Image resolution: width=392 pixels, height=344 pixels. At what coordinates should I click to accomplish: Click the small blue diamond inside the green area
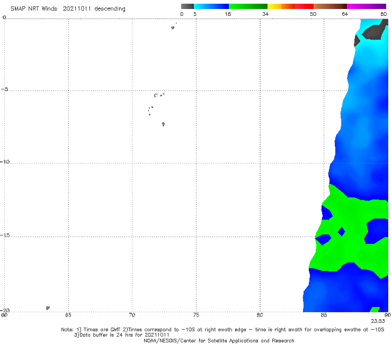click(x=341, y=232)
